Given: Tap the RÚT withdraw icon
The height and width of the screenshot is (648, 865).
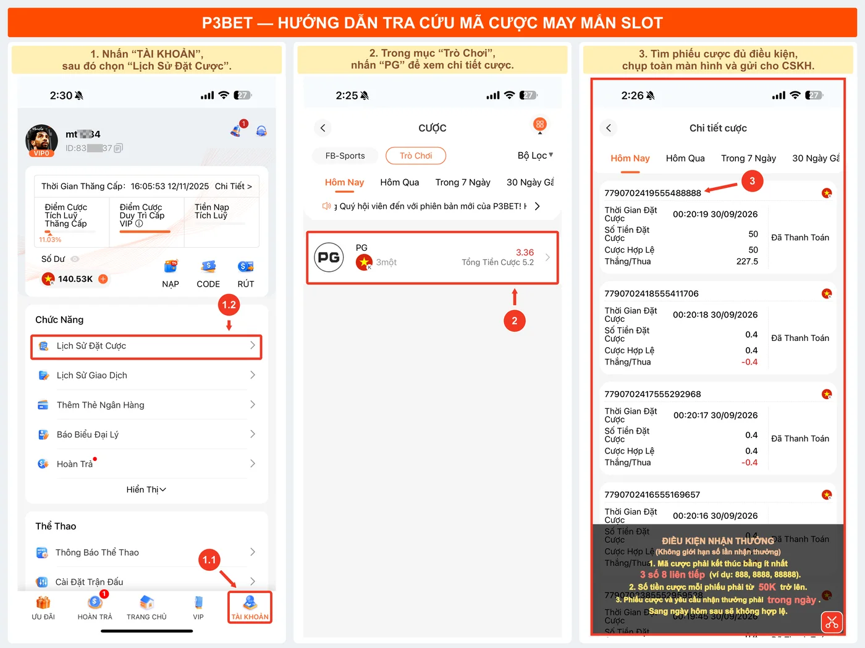Looking at the screenshot, I should click(246, 267).
